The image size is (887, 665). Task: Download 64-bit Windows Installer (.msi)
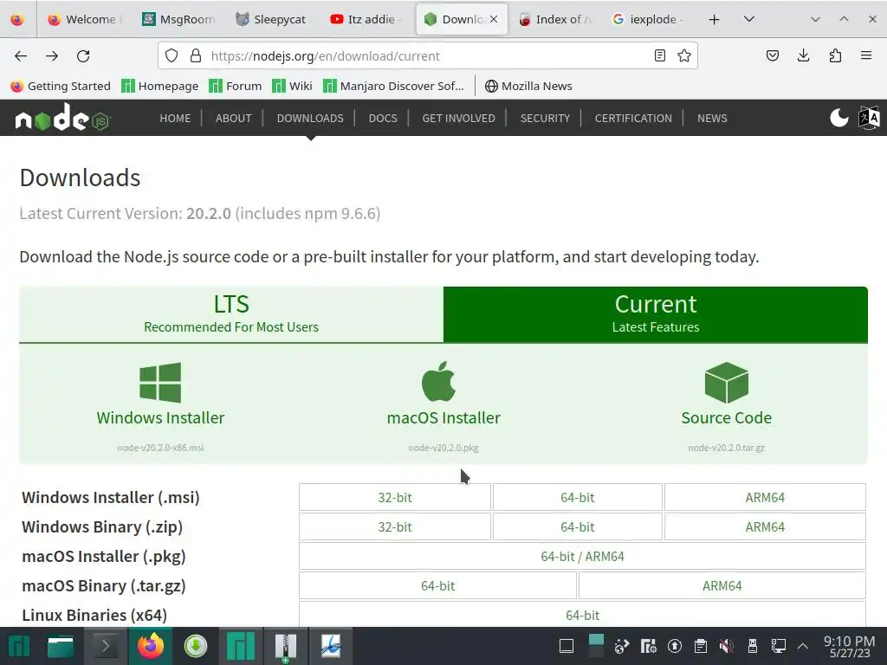coord(578,498)
